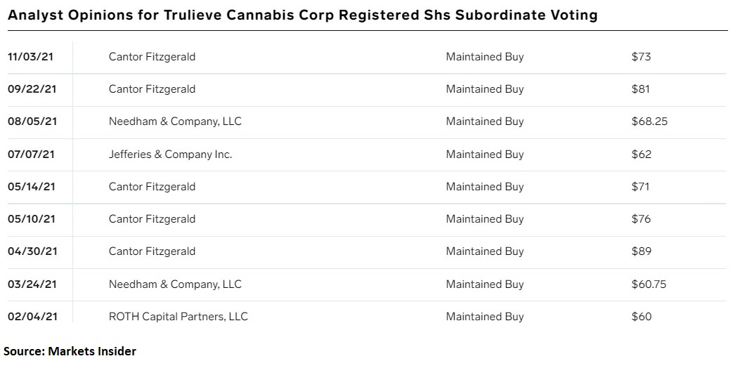Select the 07/07/21 date cell

pos(32,154)
